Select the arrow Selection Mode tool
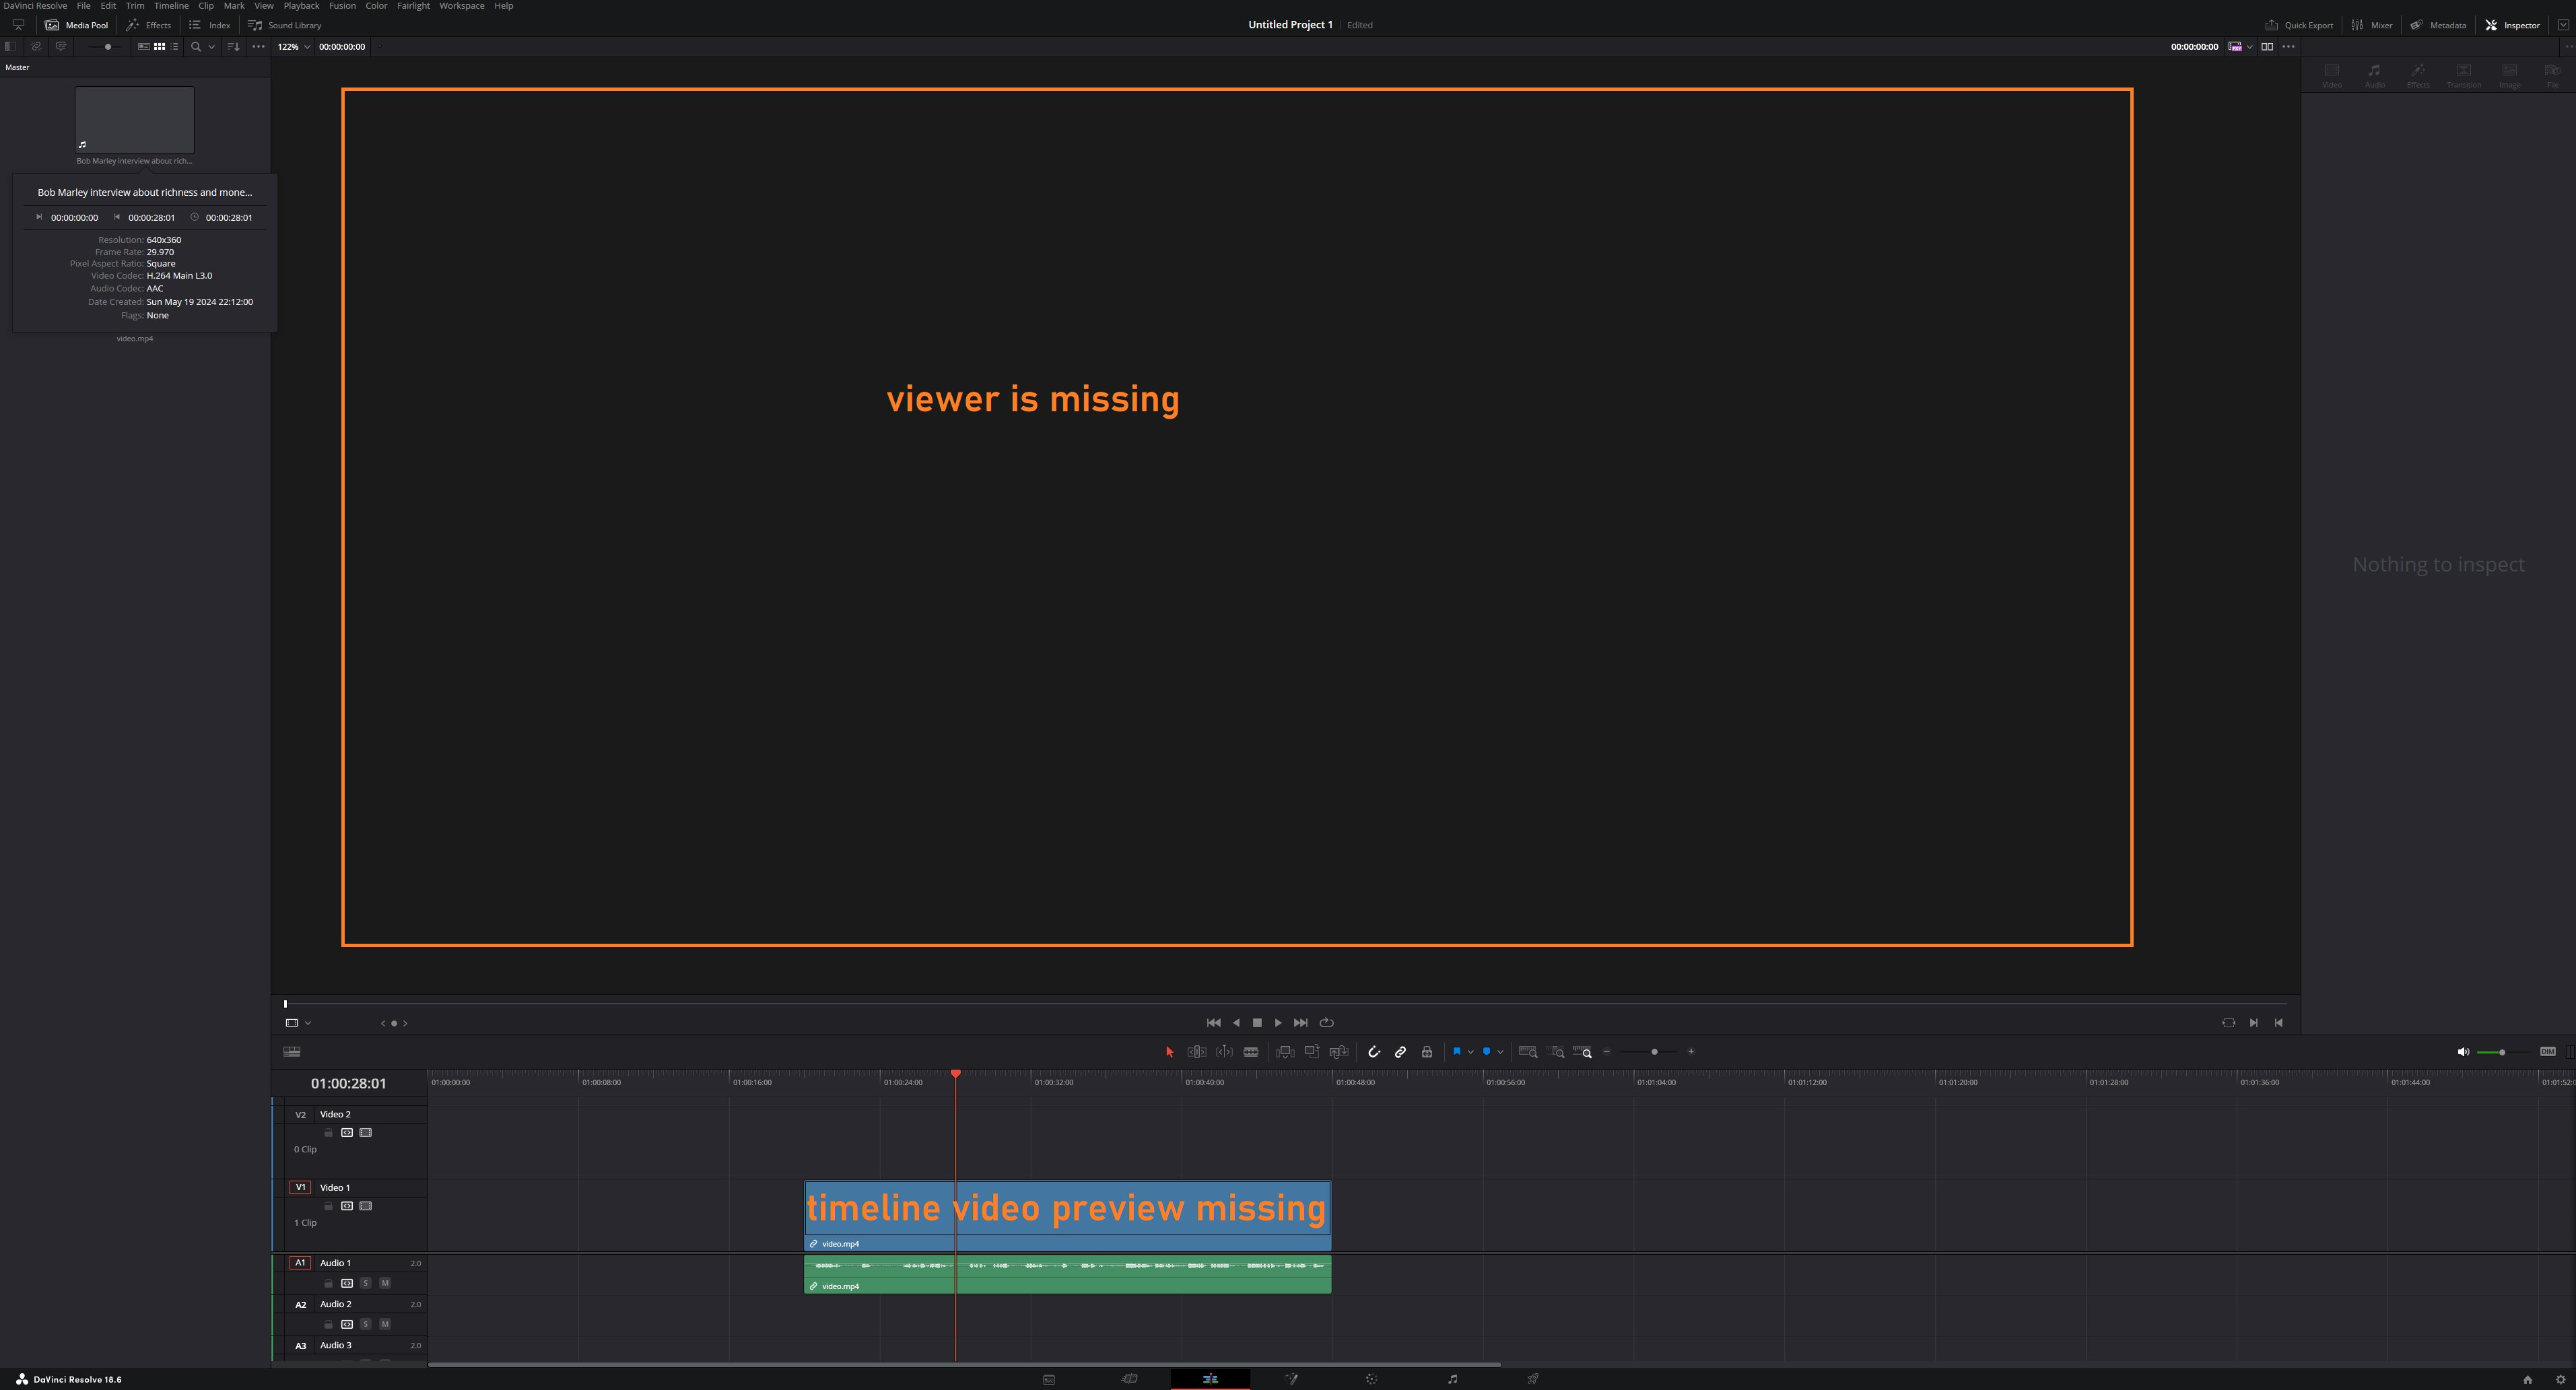Viewport: 2576px width, 1390px height. [x=1169, y=1052]
